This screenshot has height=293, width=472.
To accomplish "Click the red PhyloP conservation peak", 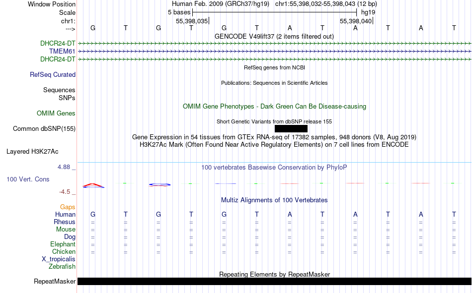I will (x=93, y=184).
